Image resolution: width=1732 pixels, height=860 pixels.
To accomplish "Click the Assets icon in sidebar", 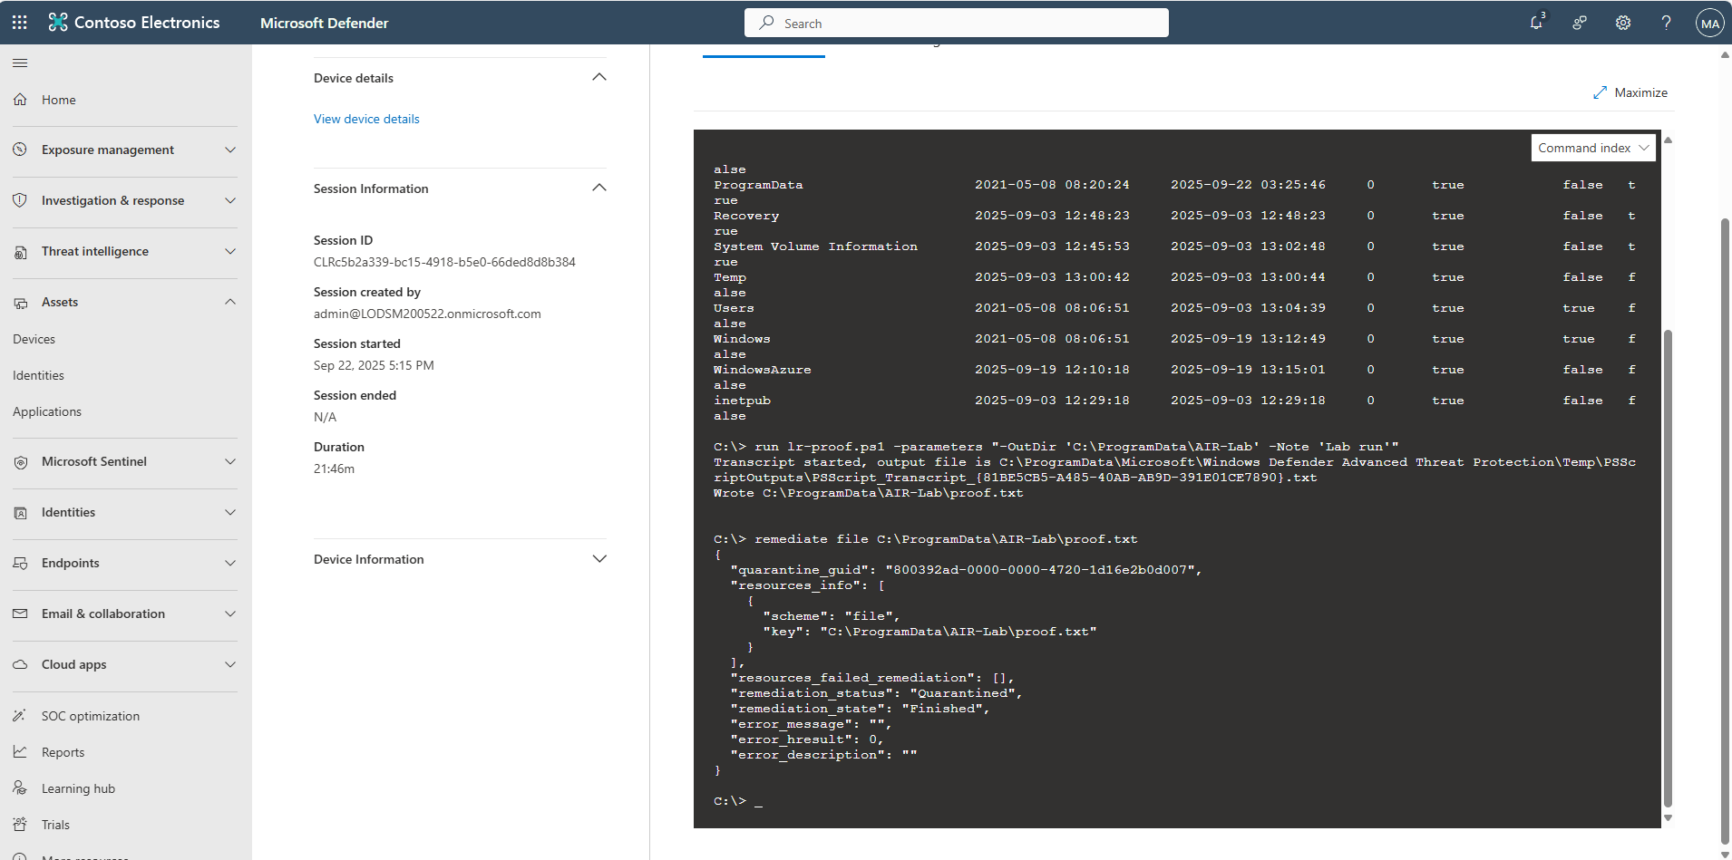I will point(20,302).
